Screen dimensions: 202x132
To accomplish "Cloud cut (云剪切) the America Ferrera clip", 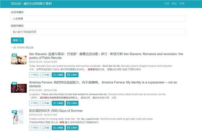I will click(x=72, y=103).
